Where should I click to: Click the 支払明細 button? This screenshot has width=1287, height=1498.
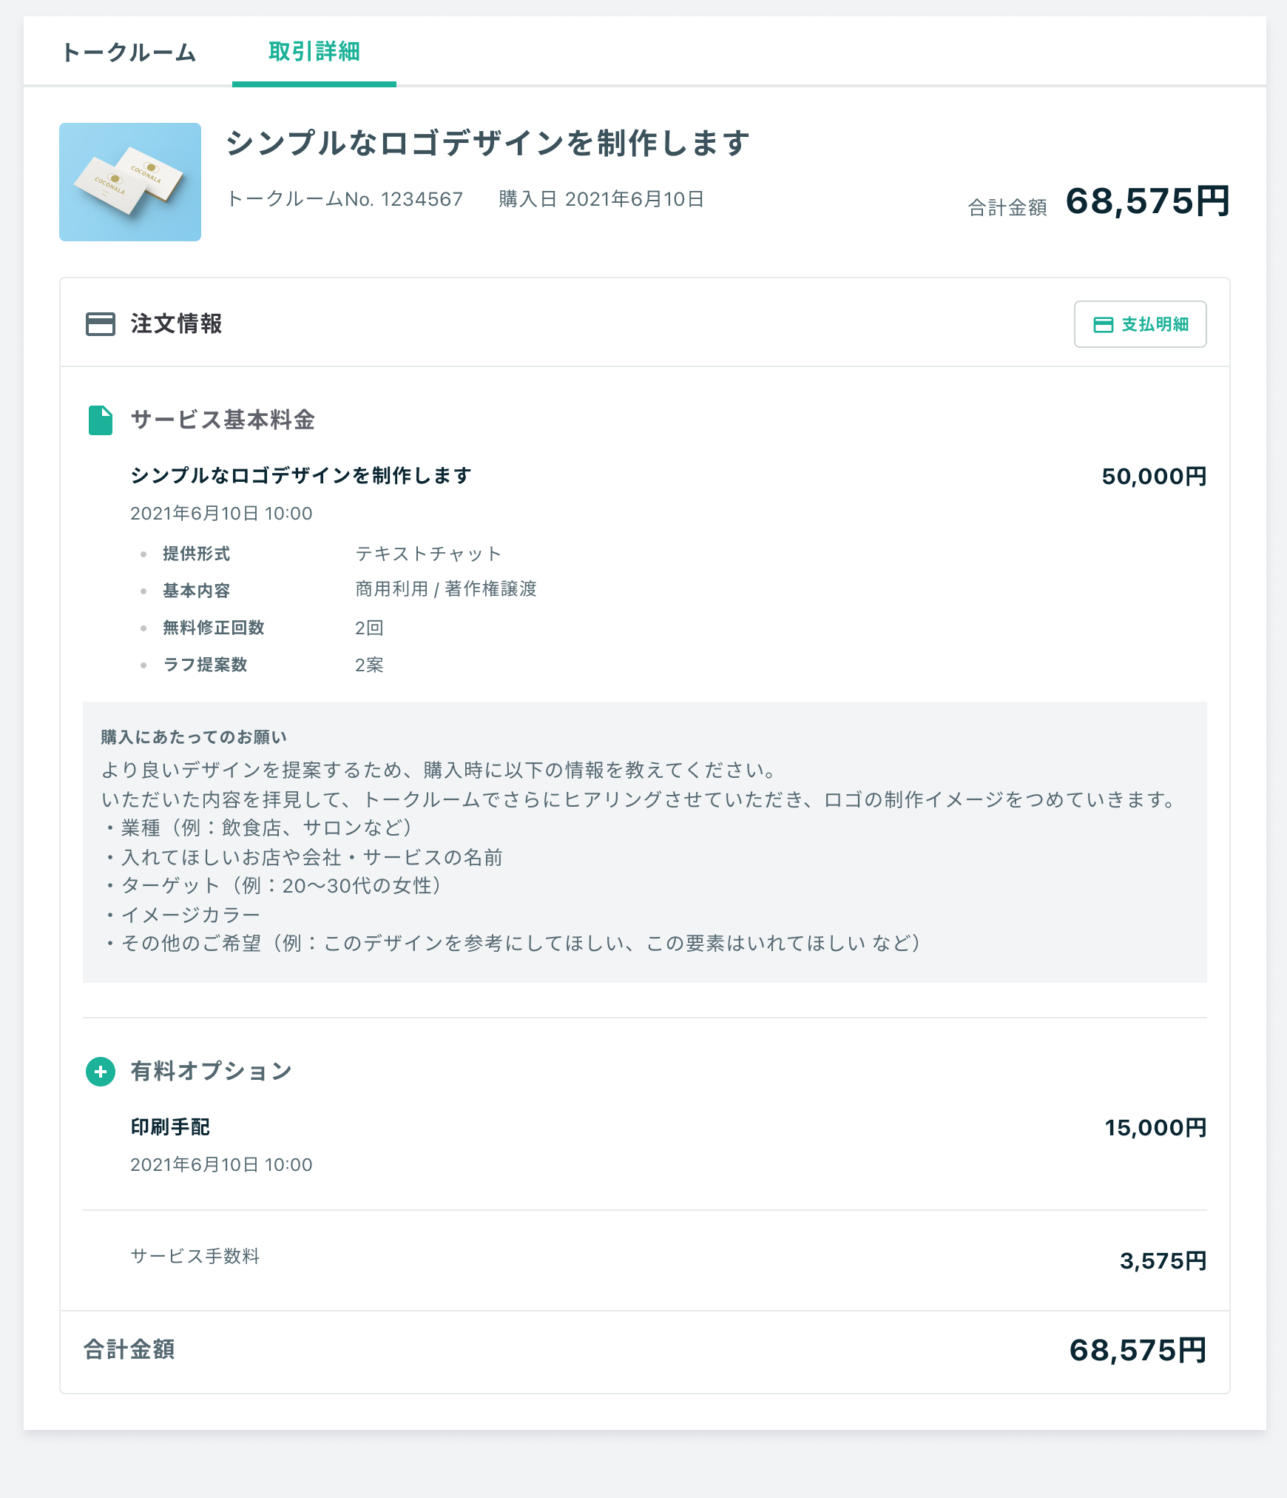point(1140,324)
